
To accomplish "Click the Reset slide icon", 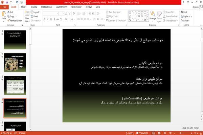I will coord(32,16).
